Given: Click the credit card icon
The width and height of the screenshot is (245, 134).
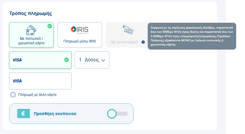Looking at the screenshot, I should [31, 30].
